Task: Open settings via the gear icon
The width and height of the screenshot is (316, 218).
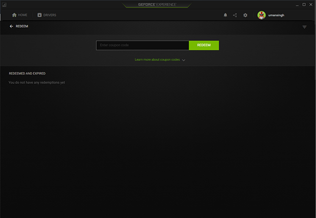Action: click(246, 15)
